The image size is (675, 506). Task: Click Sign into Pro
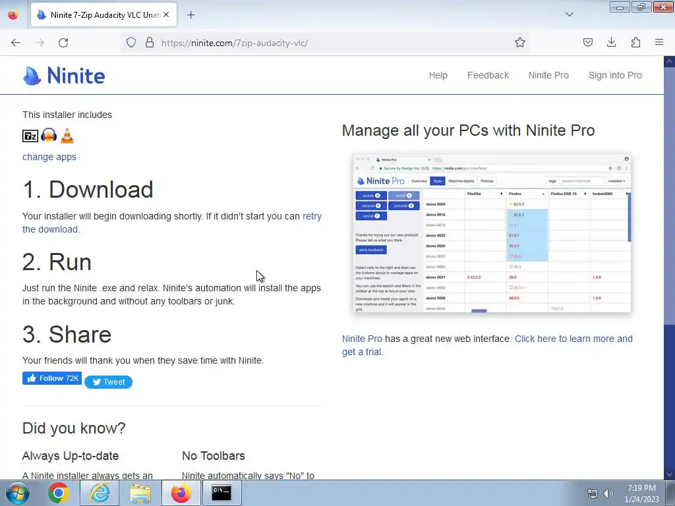pos(615,75)
